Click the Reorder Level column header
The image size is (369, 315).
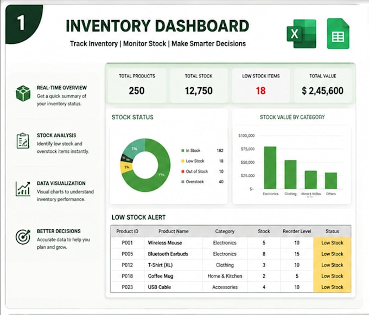pyautogui.click(x=297, y=232)
